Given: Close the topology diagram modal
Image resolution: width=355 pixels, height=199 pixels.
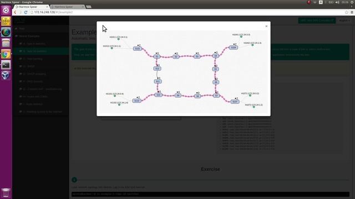Looking at the screenshot, I should coord(266,26).
